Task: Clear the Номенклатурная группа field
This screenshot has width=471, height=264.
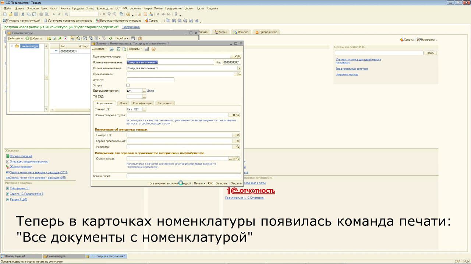Action: pos(234,115)
